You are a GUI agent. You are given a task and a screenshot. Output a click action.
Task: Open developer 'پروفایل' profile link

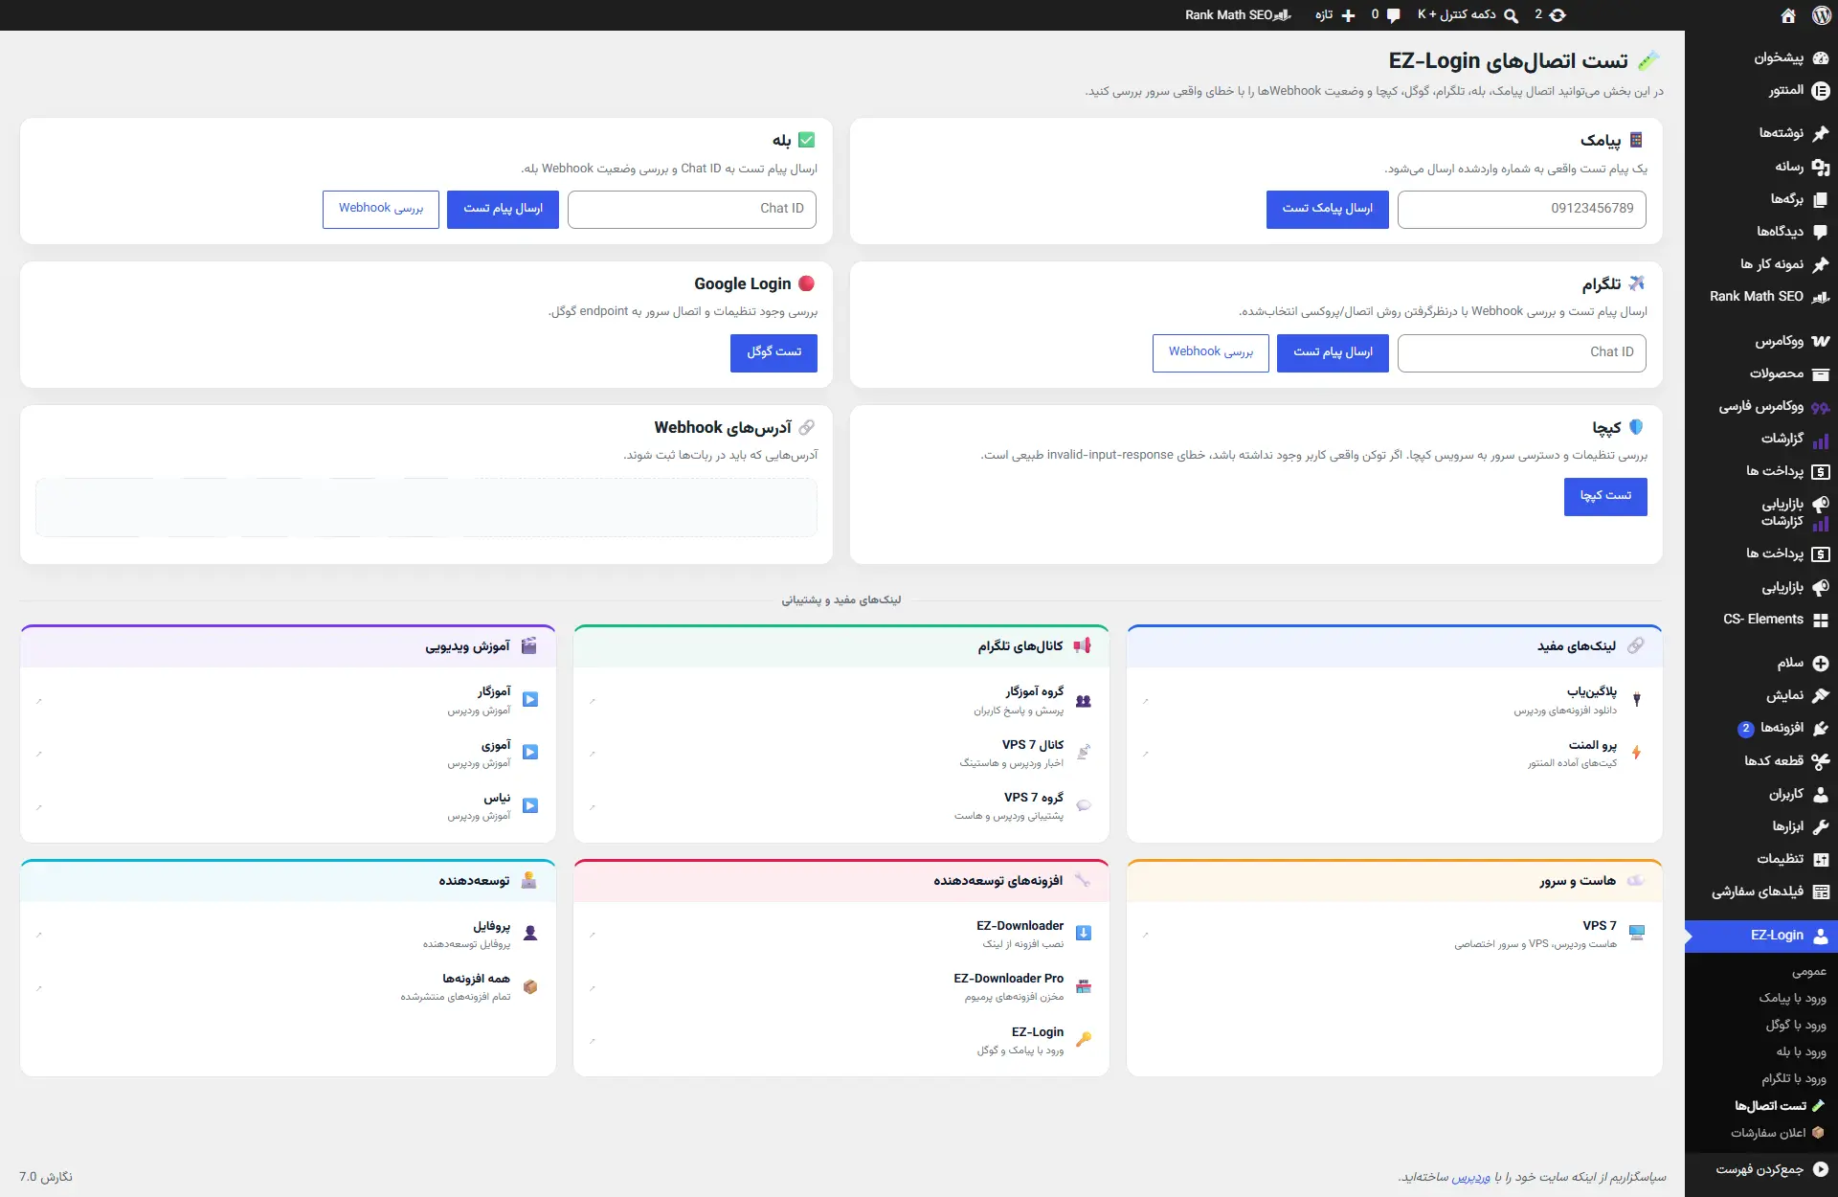point(287,934)
